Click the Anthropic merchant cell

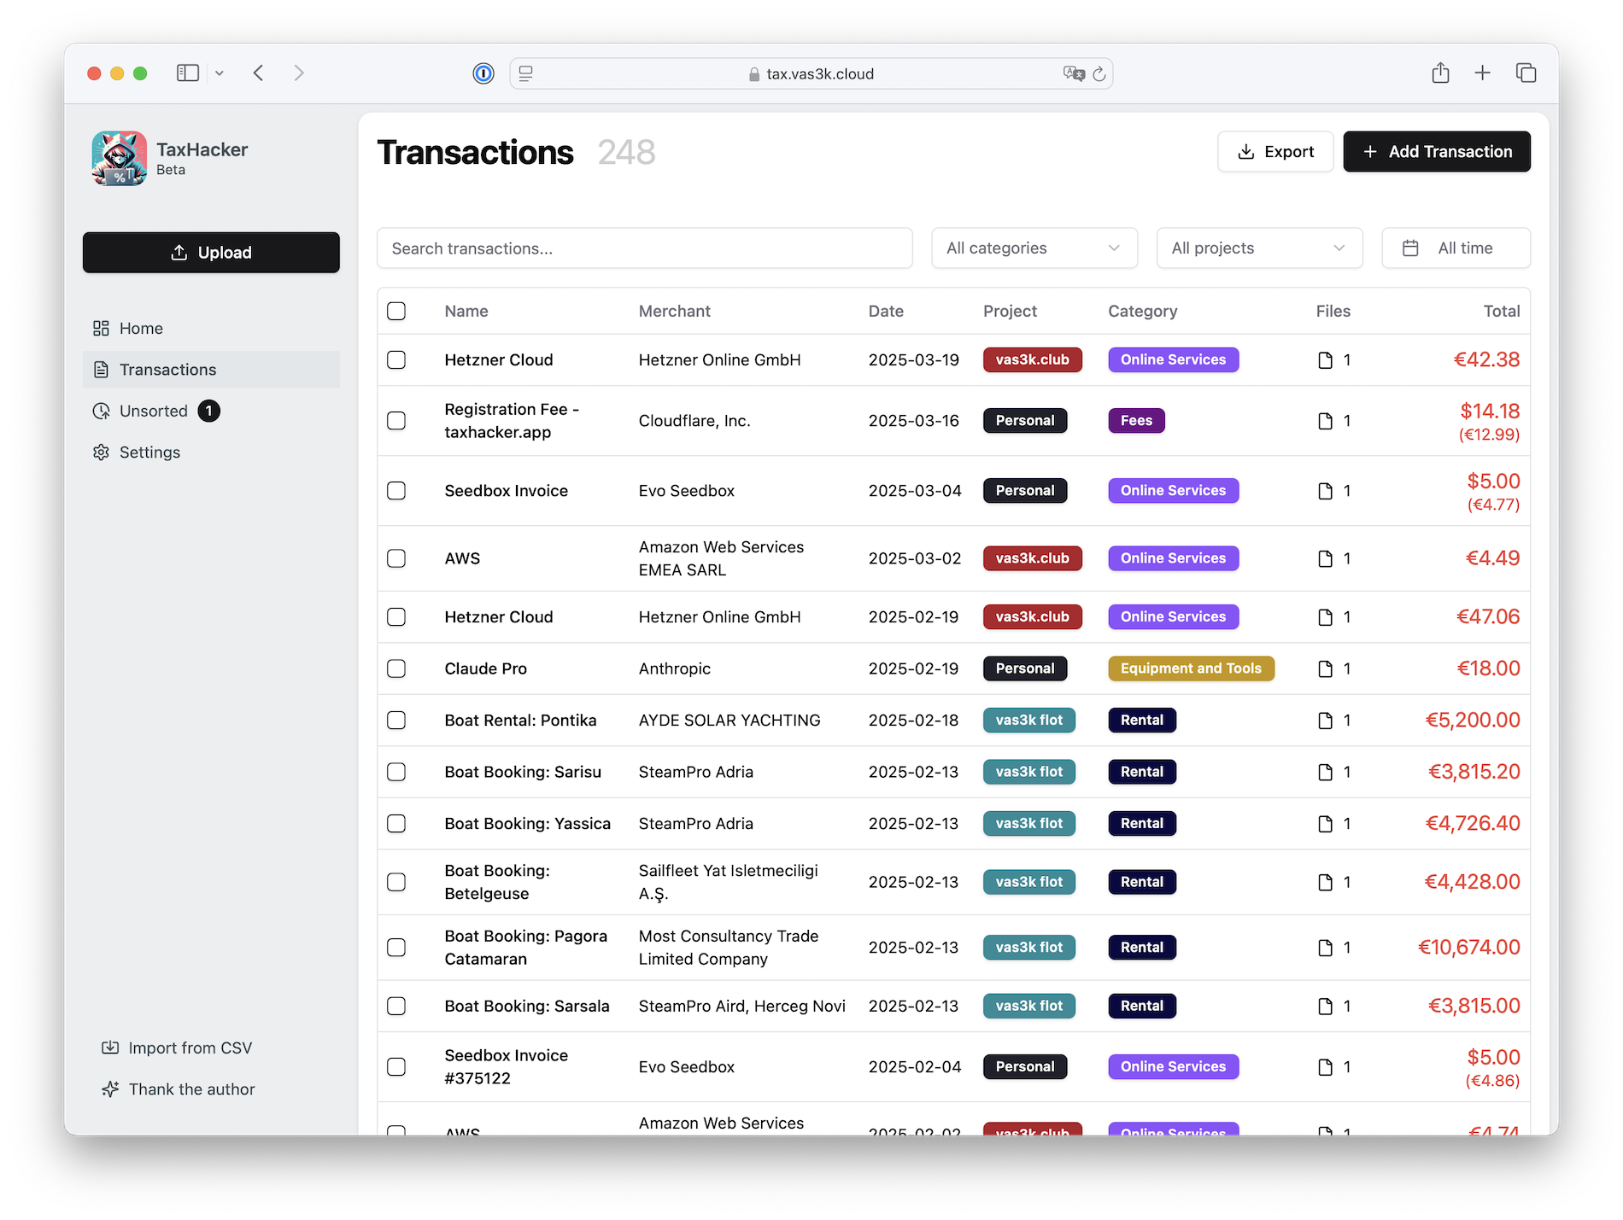click(675, 668)
